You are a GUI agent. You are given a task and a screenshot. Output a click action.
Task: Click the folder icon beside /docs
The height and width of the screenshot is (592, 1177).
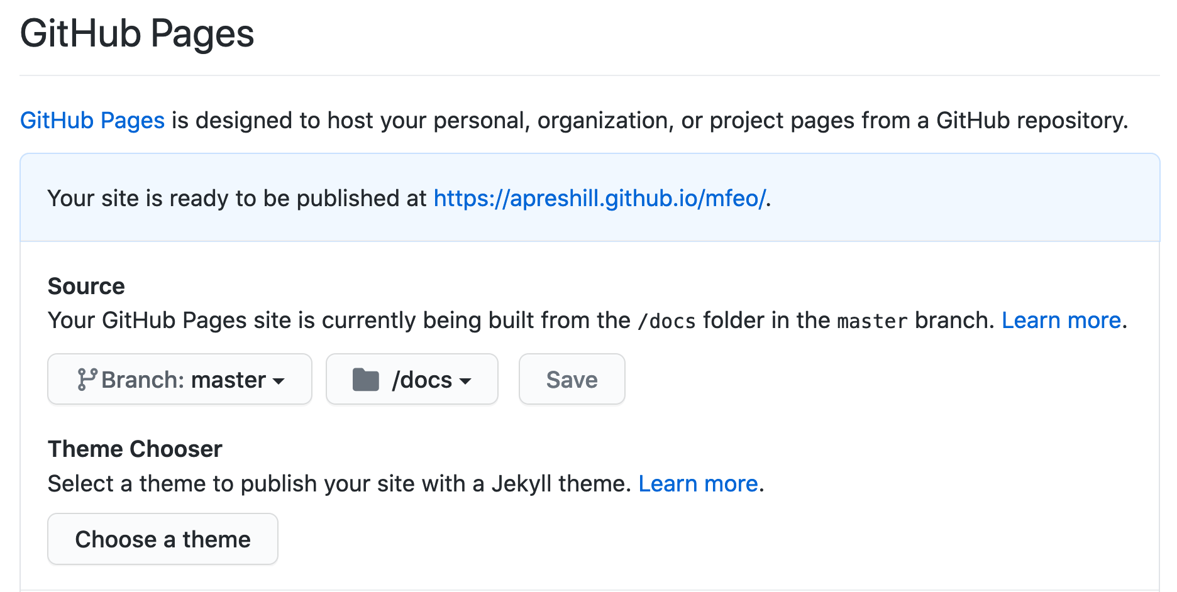(x=366, y=380)
